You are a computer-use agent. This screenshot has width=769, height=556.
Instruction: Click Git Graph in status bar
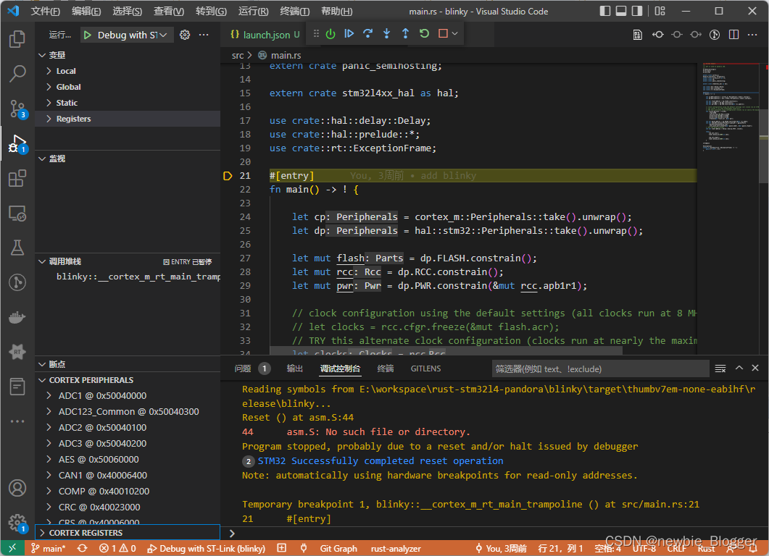338,549
